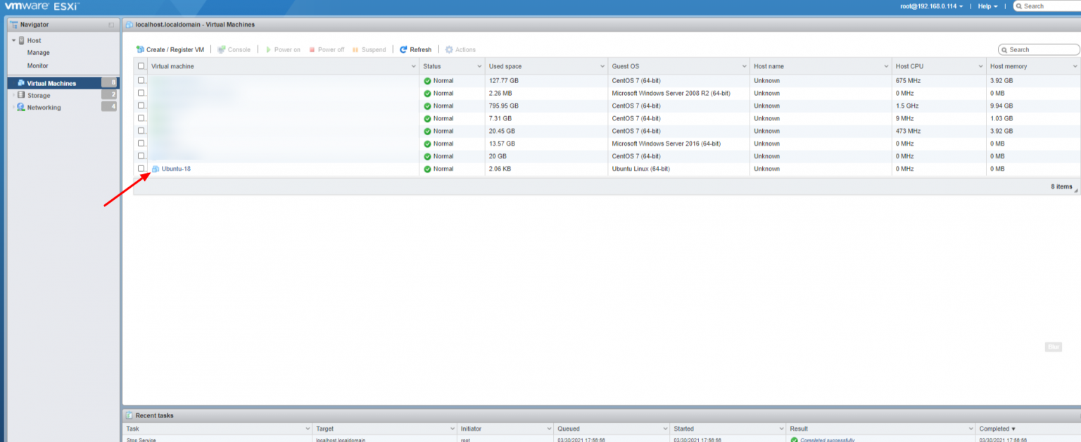Check the Ubuntu-18 row checkbox
This screenshot has height=442, width=1081.
pos(141,168)
